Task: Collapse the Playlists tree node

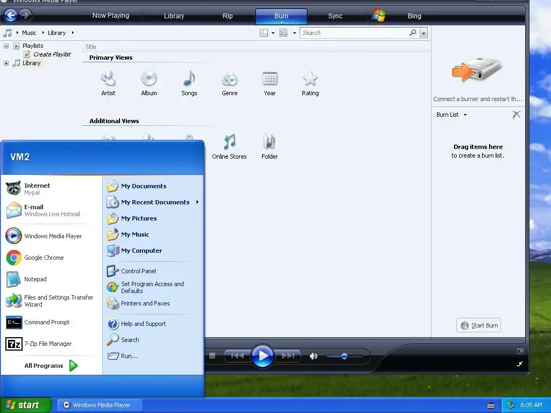Action: click(6, 46)
